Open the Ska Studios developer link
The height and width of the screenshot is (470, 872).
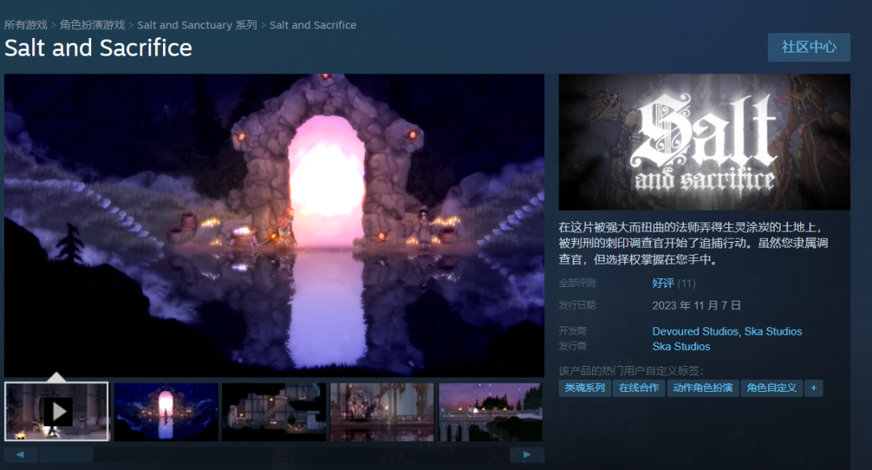773,331
